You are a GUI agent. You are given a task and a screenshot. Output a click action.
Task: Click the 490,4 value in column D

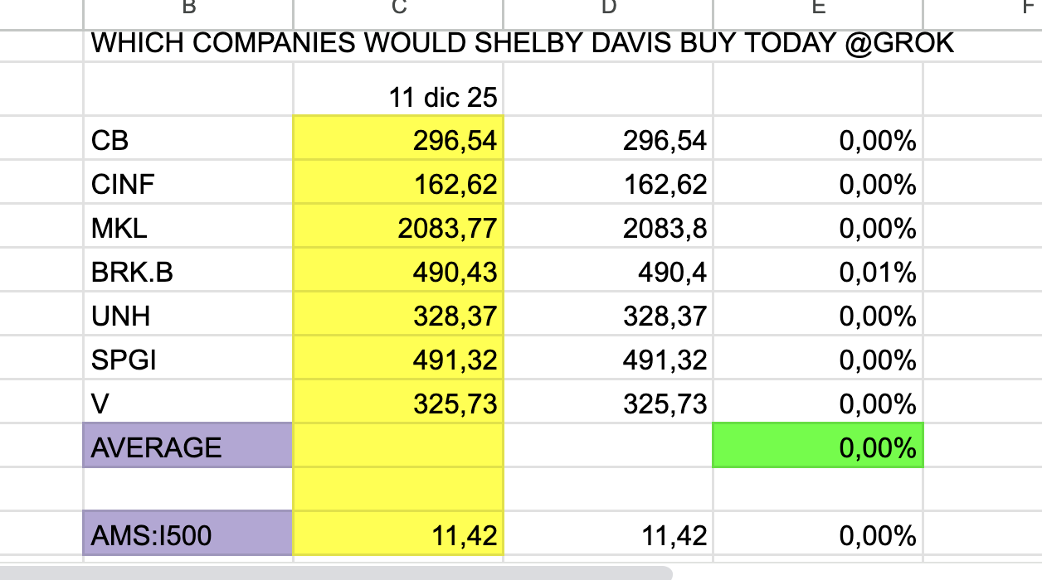(608, 272)
